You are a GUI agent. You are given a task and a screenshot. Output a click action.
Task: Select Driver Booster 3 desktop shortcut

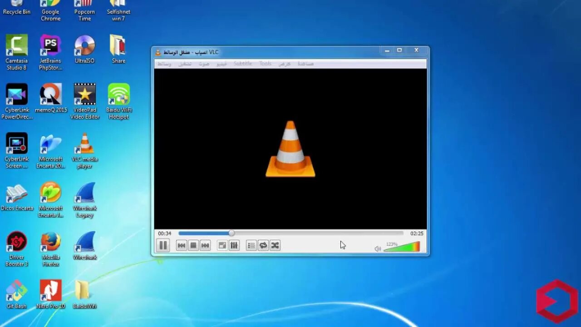click(x=17, y=249)
